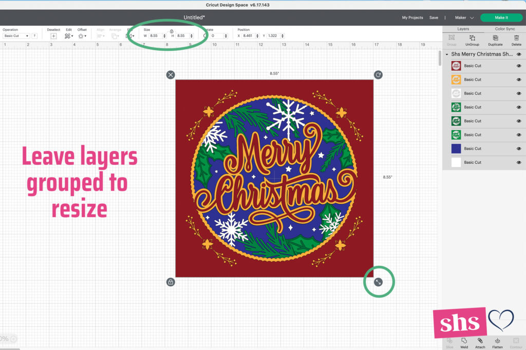Click the resize arrow handle at selection corner
The width and height of the screenshot is (526, 350).
[x=378, y=282]
